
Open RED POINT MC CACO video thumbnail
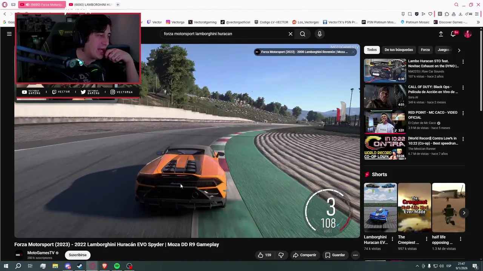coord(385,122)
